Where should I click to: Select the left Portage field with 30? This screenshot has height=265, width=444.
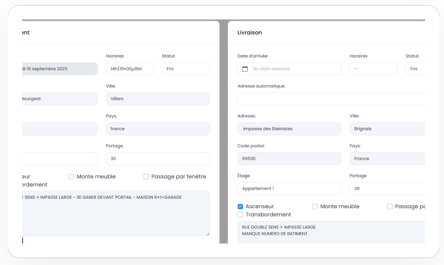click(158, 159)
